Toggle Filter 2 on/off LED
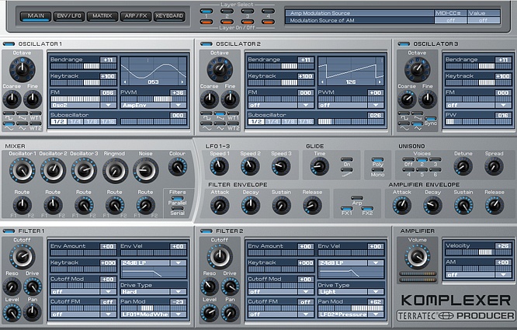The width and height of the screenshot is (517, 330). pos(206,231)
